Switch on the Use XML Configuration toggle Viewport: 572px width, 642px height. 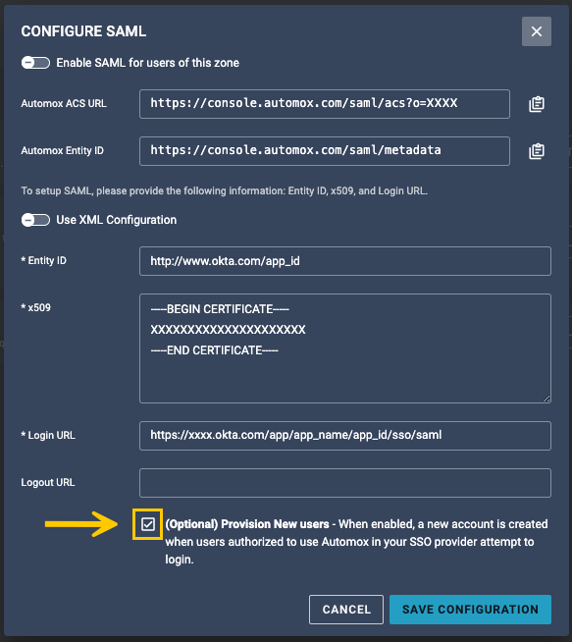coord(35,220)
